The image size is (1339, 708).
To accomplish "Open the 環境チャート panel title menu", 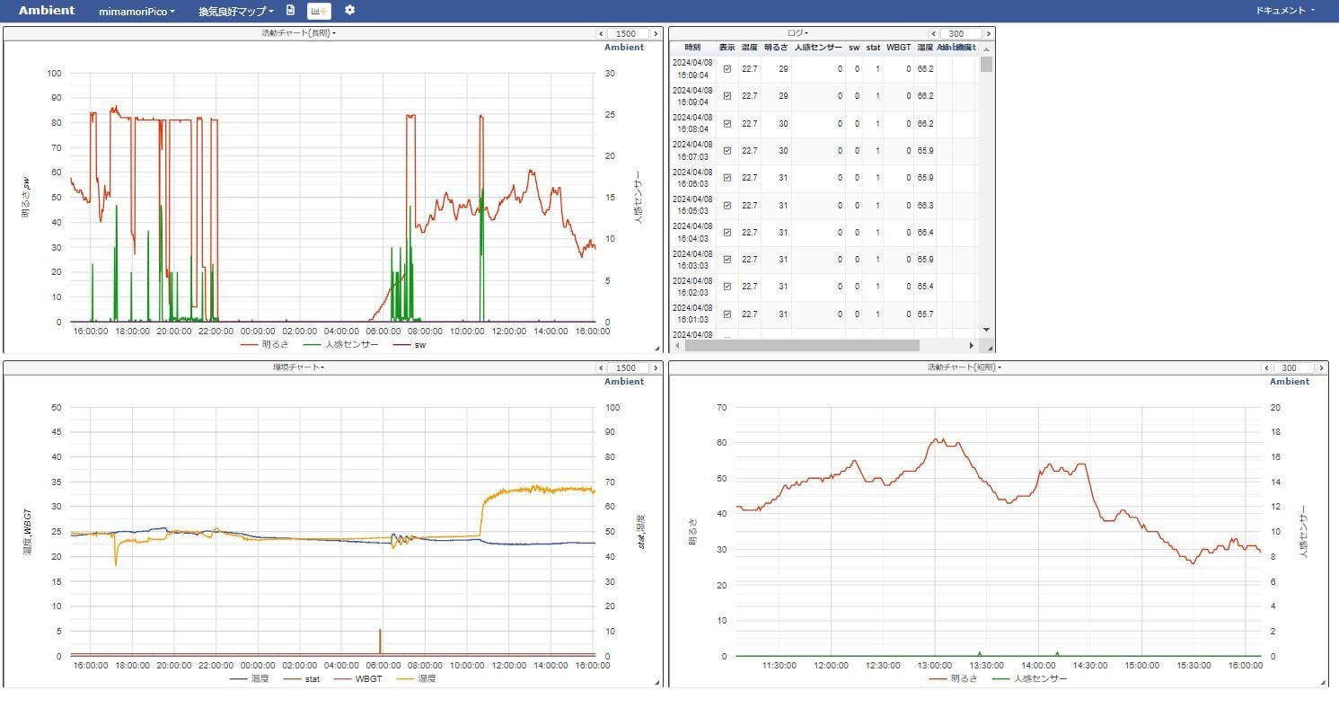I will point(299,367).
